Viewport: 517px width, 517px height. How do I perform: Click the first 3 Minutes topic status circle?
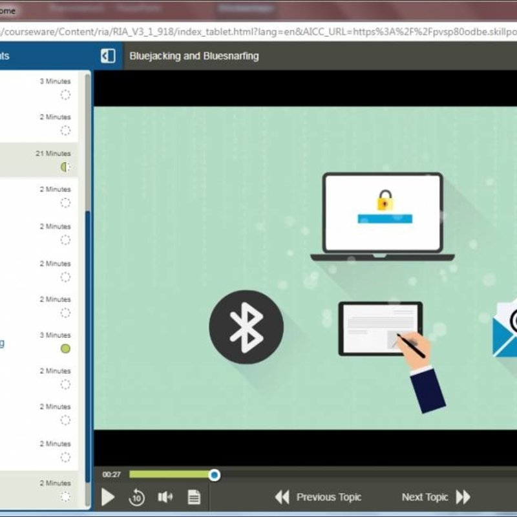pyautogui.click(x=65, y=95)
